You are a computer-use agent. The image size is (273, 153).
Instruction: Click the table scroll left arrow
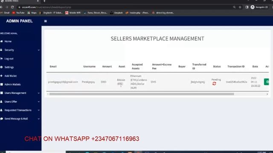(x=48, y=94)
